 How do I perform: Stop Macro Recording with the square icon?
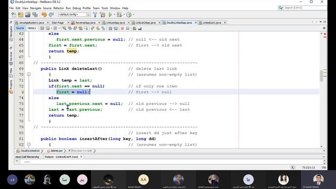click(x=128, y=28)
